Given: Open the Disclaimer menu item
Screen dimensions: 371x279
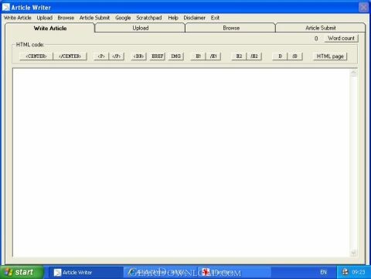Looking at the screenshot, I should [195, 18].
